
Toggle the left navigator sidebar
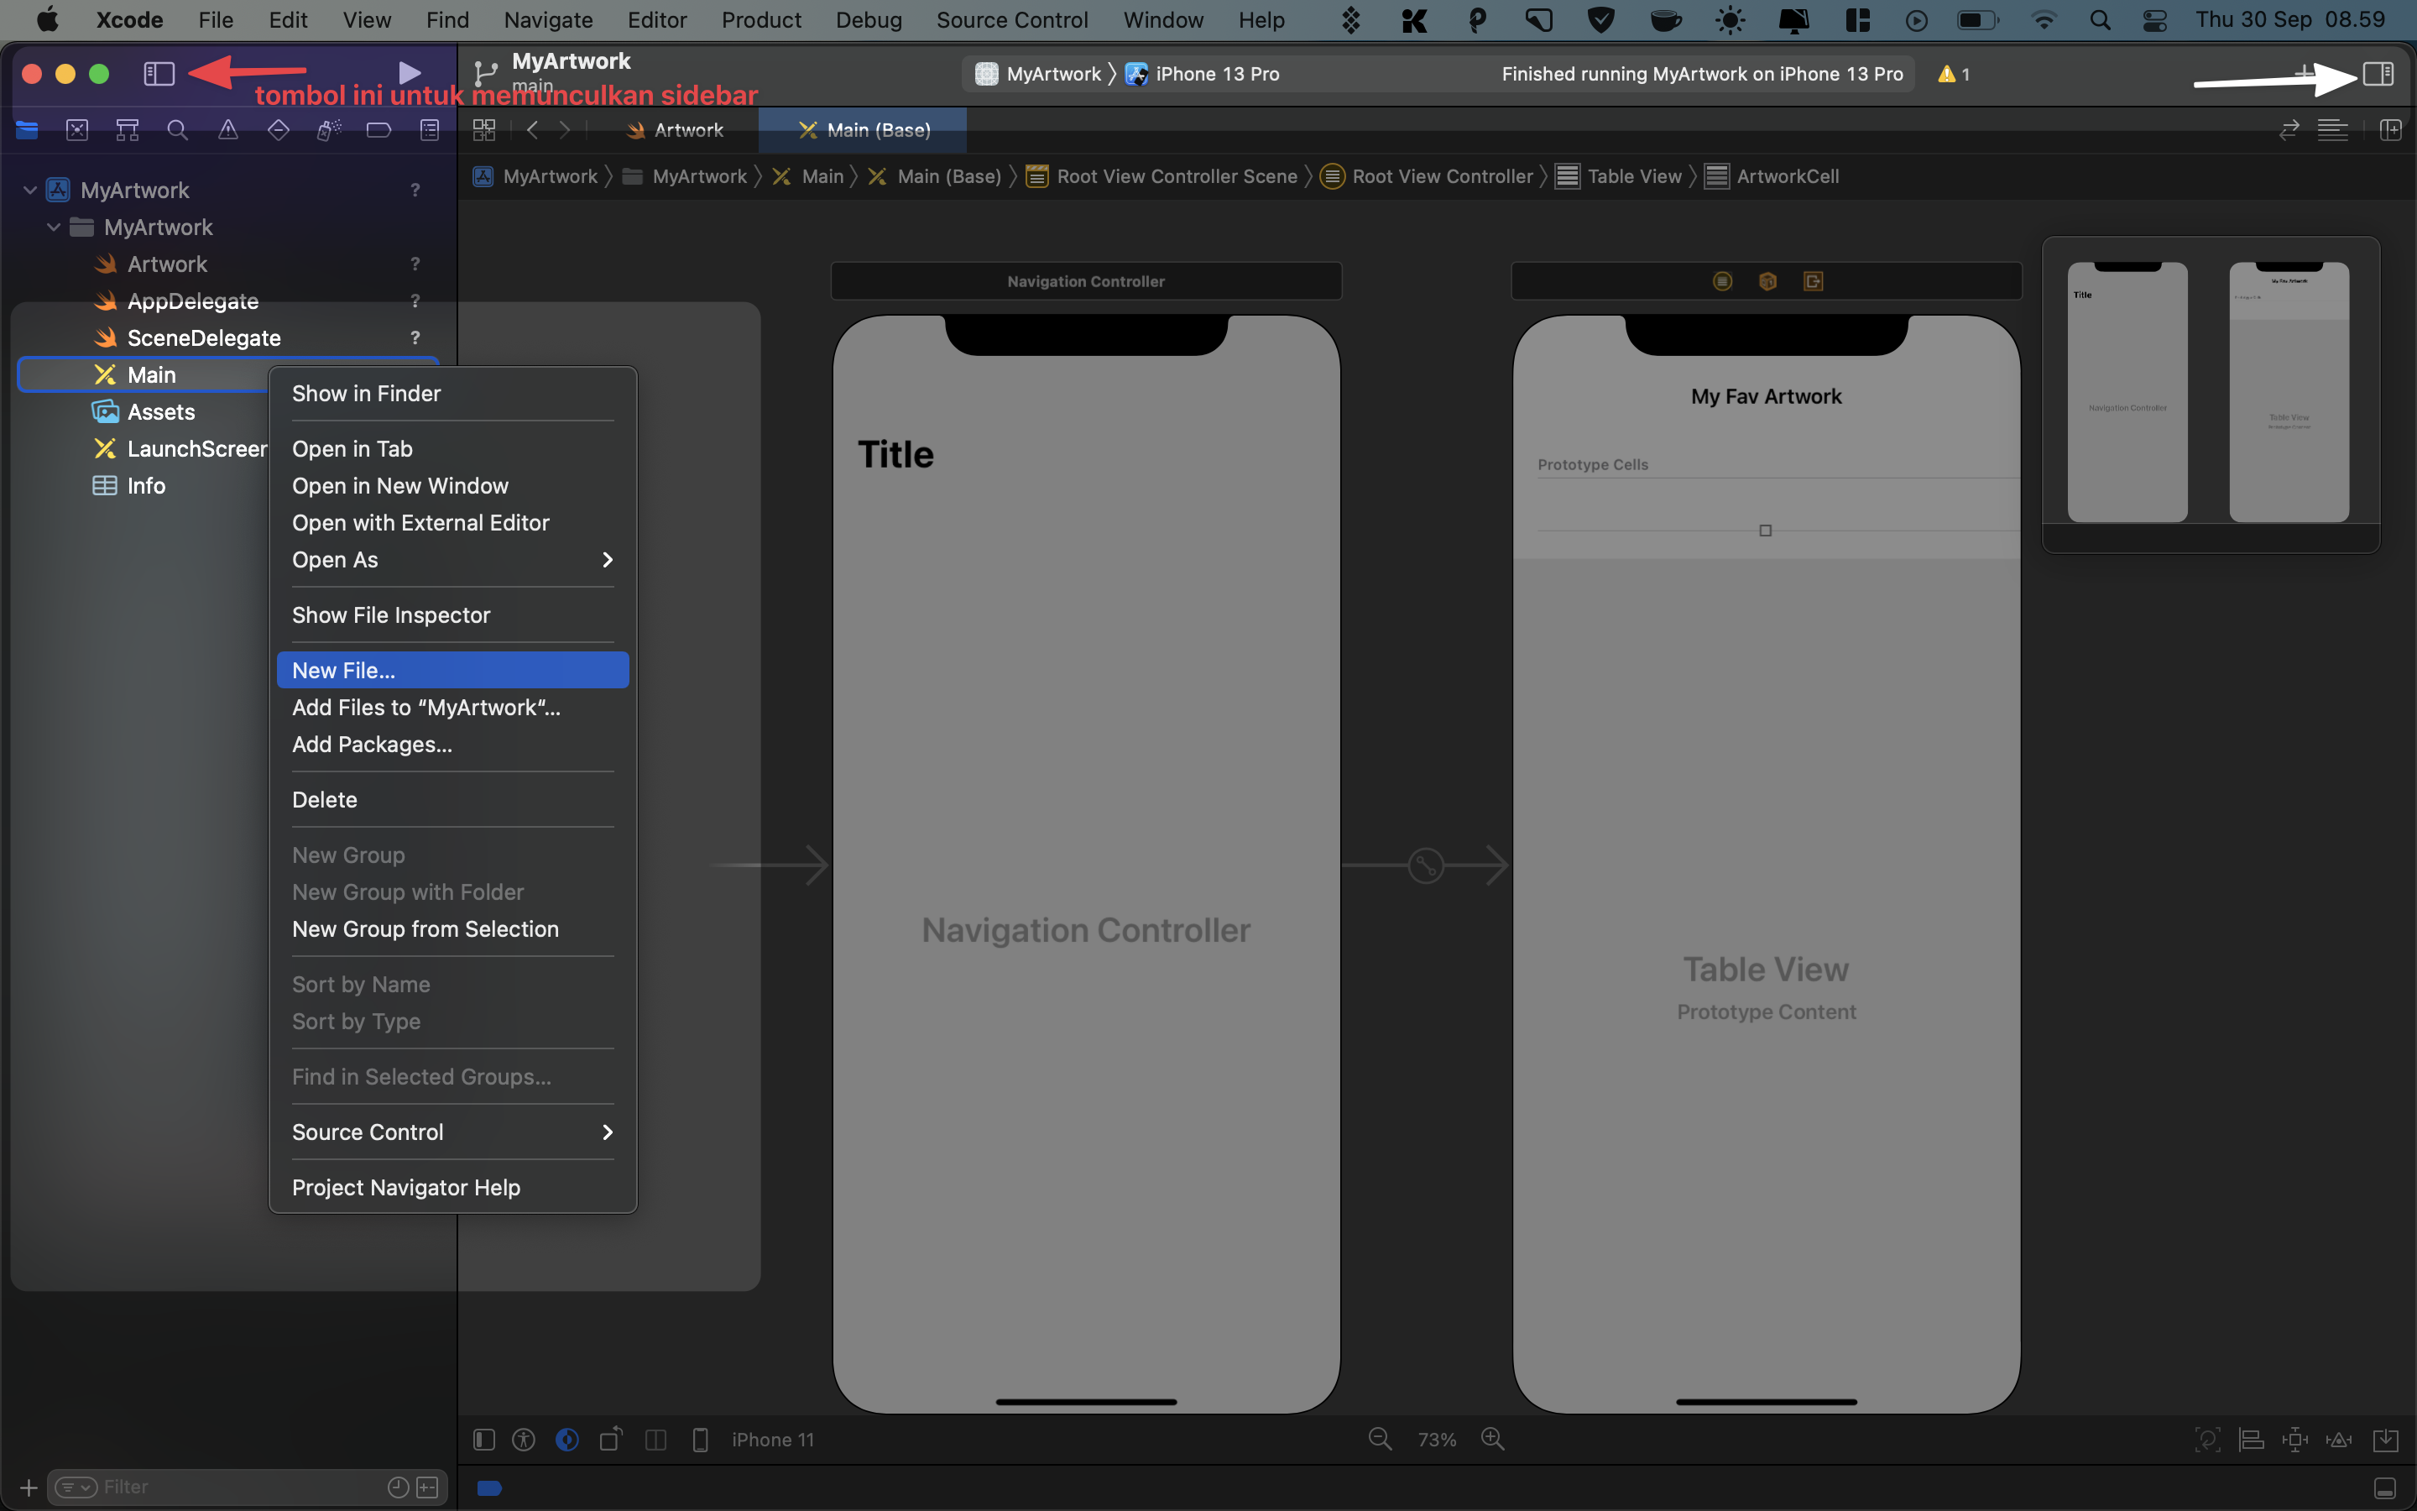tap(159, 73)
